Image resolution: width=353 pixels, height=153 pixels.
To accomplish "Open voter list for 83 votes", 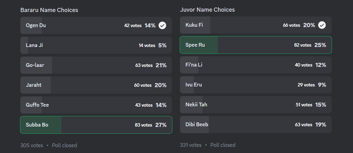I will click(143, 125).
